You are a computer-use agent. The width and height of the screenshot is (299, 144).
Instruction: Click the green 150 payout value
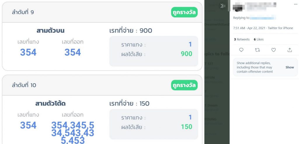click(x=187, y=127)
